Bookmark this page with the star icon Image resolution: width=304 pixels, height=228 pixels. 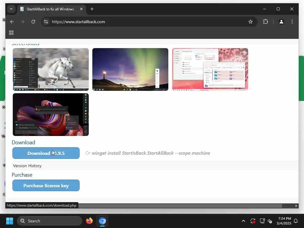[x=251, y=22]
